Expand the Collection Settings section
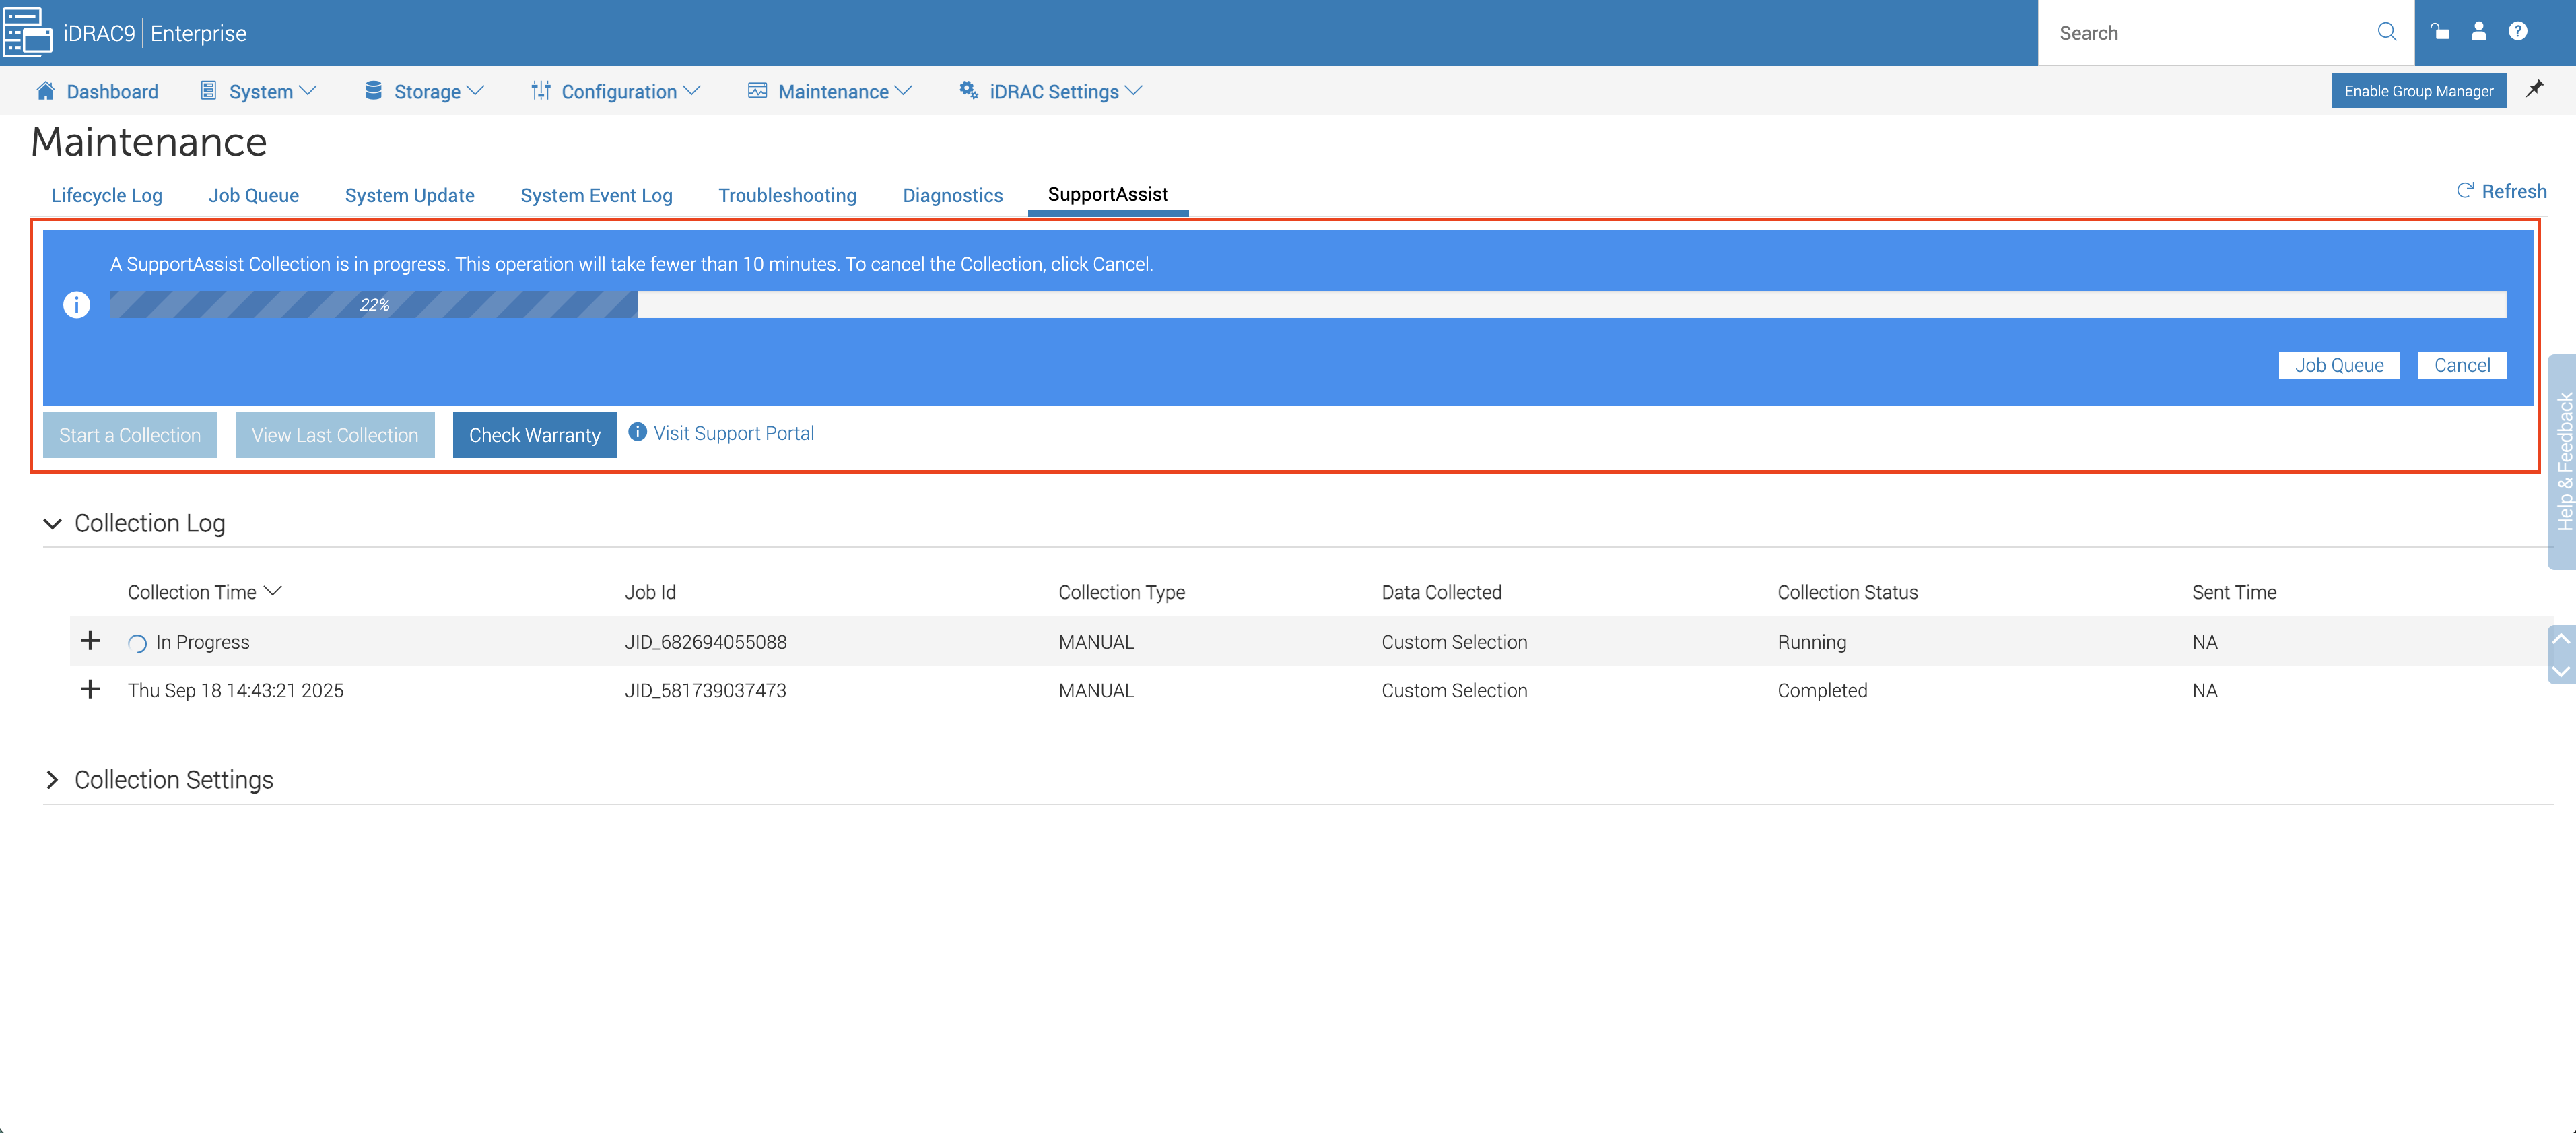Image resolution: width=2576 pixels, height=1133 pixels. click(52, 779)
